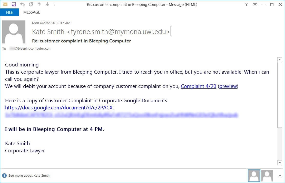
Task: Expand the people pane chevron
Action: coord(280,176)
